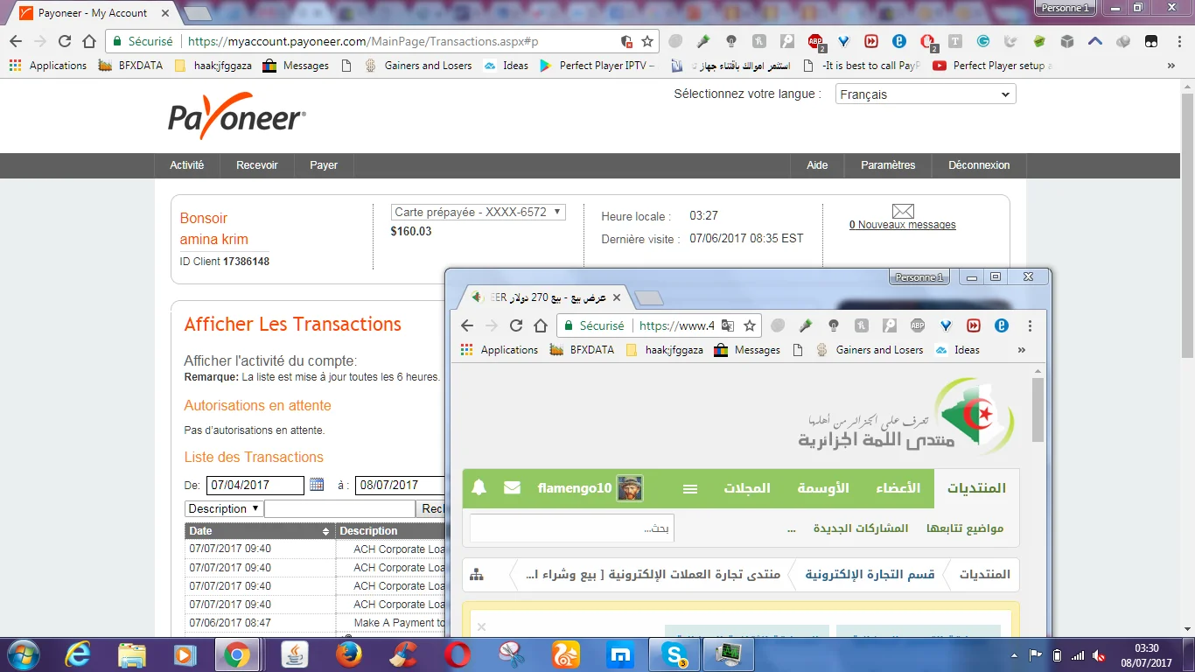
Task: Open the المشاركات الجديدة link
Action: point(861,528)
